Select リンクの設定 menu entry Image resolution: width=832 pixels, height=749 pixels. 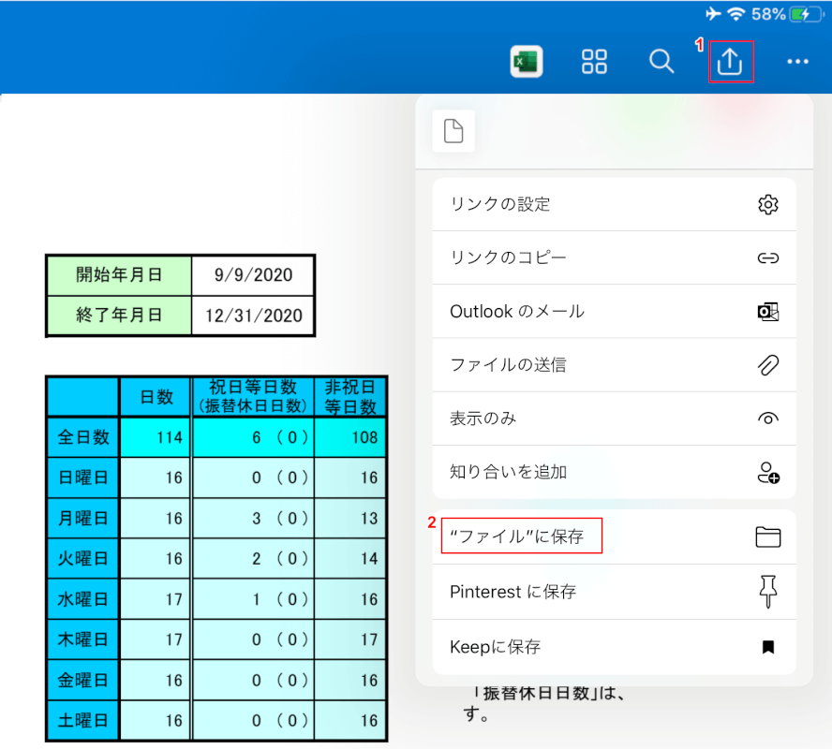[x=614, y=204]
